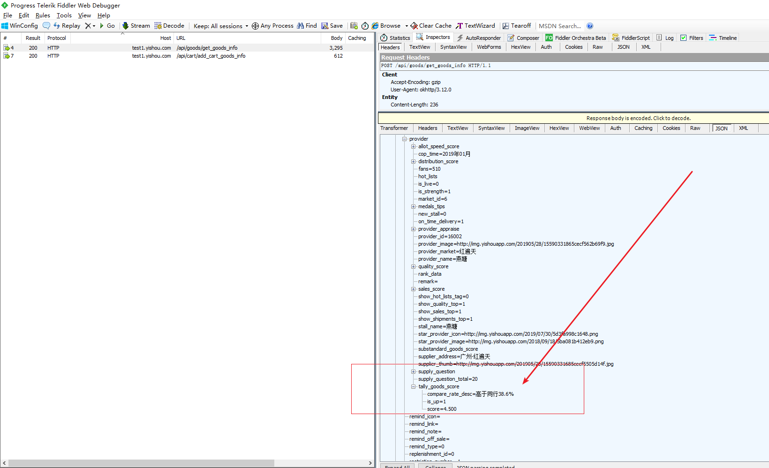Select request TextView inspector tab
Viewport: 769px width, 468px height.
[420, 47]
